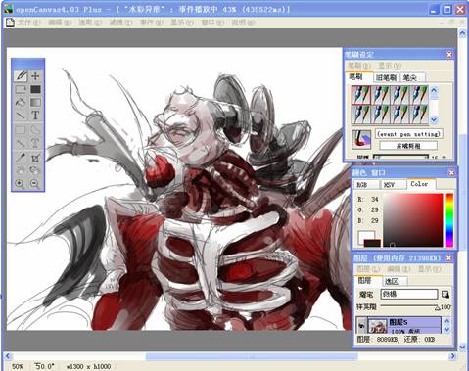469x371 pixels.
Task: Select the eyedropper color picker tool
Action: click(21, 158)
